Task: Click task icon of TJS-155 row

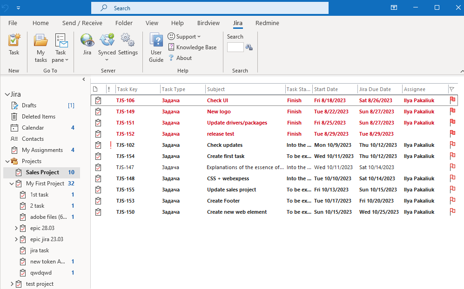Action: (x=98, y=190)
